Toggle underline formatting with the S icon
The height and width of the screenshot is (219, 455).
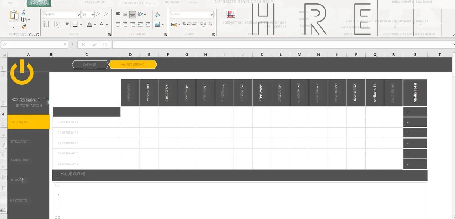point(58,25)
